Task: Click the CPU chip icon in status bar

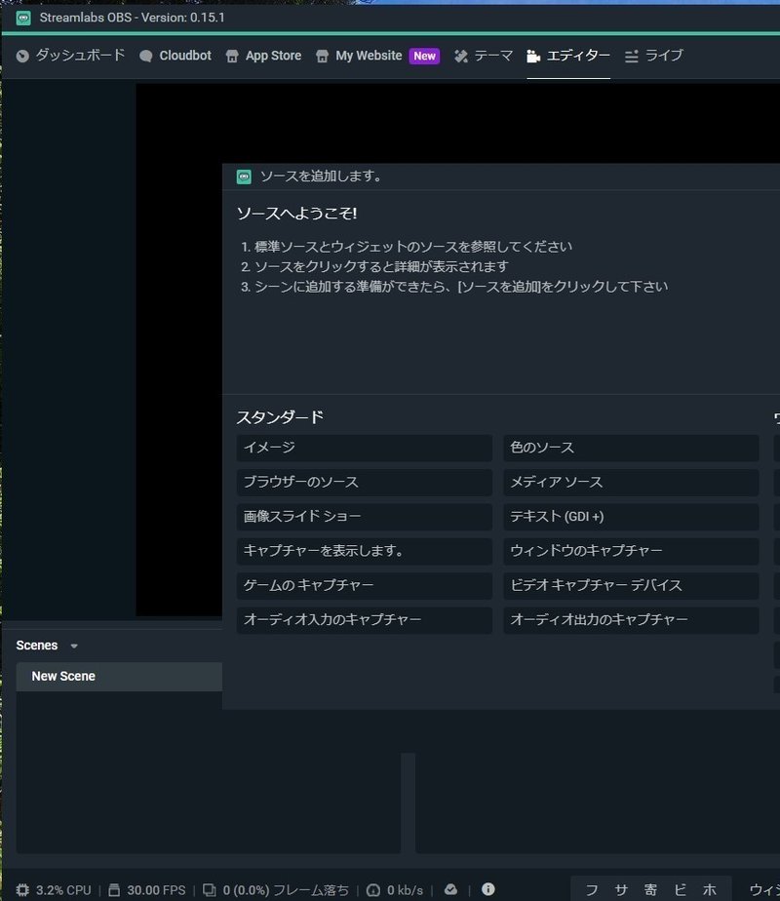Action: (22, 890)
